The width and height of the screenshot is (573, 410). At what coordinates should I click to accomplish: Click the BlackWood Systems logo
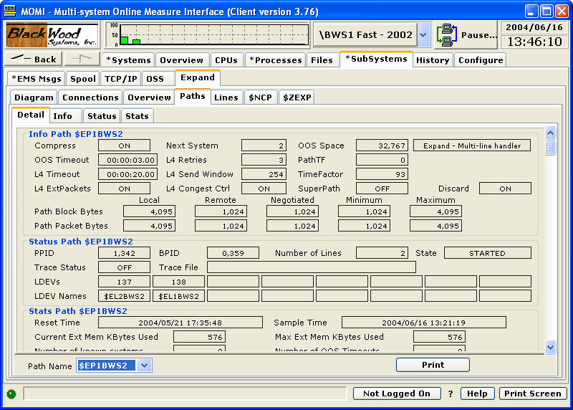coord(52,34)
